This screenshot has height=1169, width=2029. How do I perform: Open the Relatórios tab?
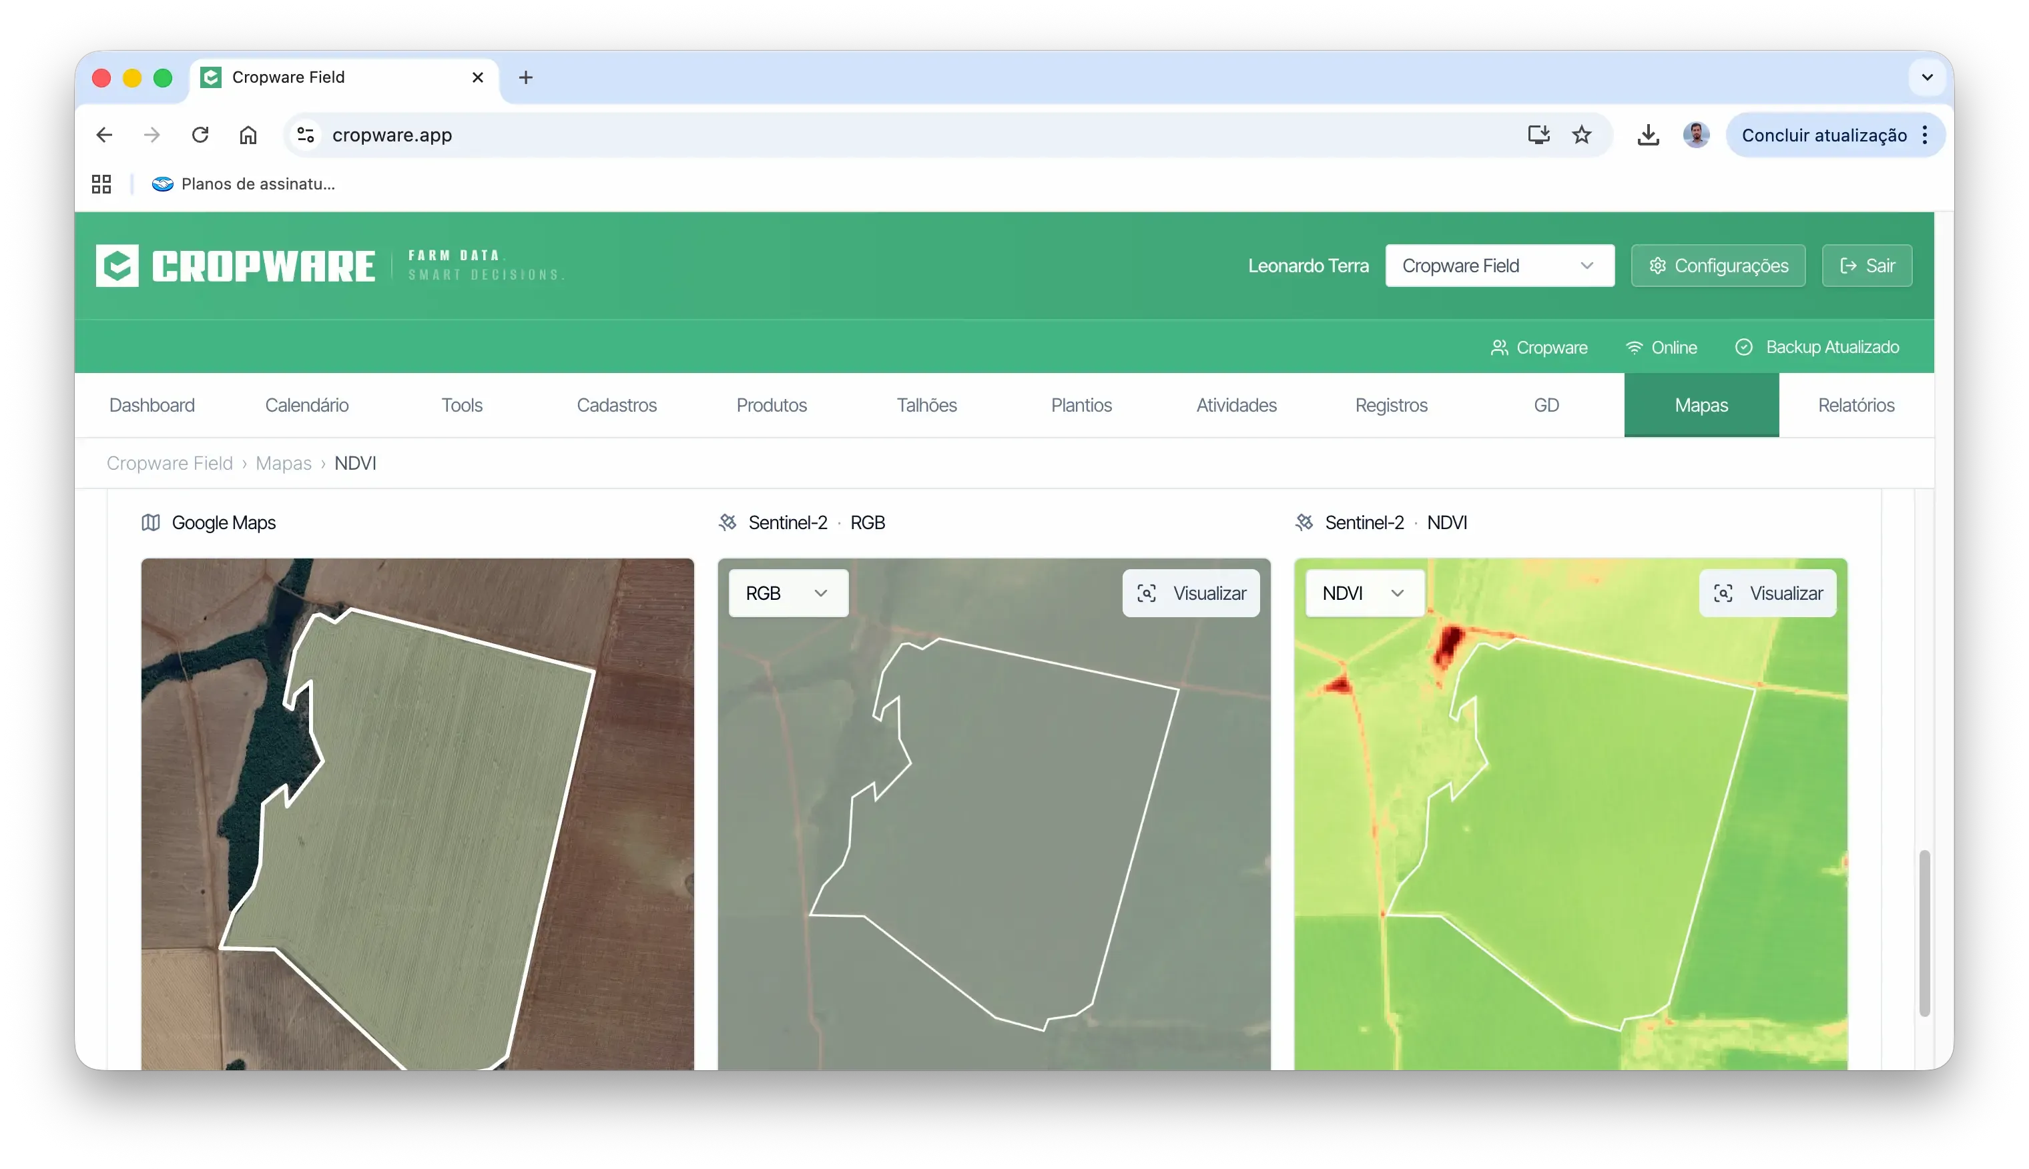click(1856, 406)
